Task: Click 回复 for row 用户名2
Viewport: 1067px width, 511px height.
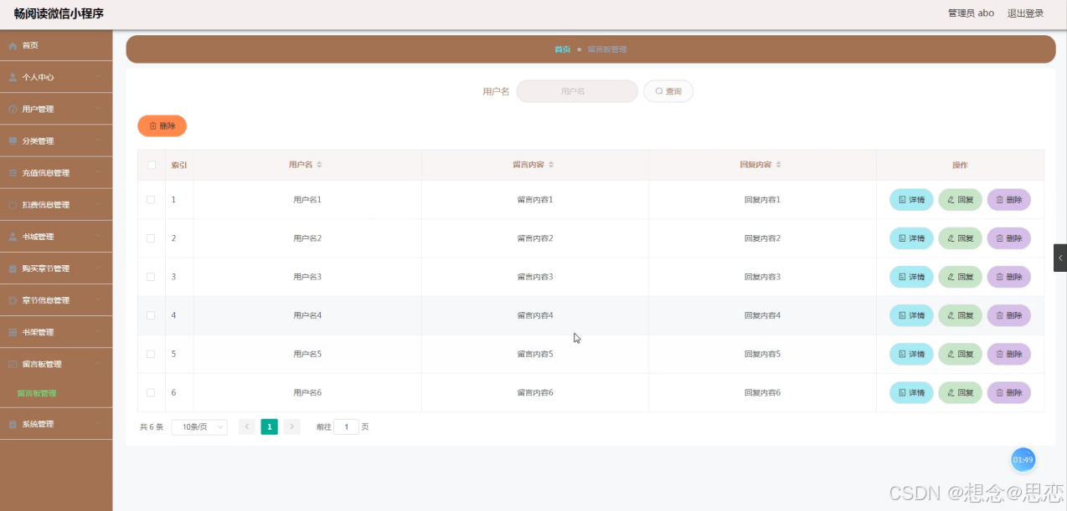Action: (960, 238)
